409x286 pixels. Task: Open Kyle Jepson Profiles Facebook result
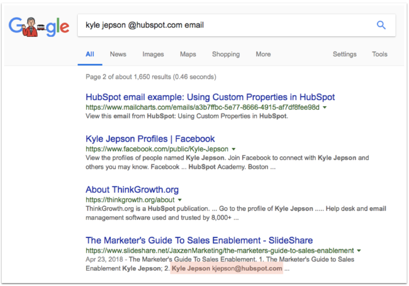pyautogui.click(x=150, y=139)
